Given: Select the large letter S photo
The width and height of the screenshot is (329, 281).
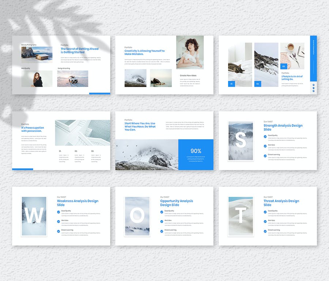Looking at the screenshot, I should pos(241,141).
